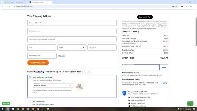Open the Autoship Terms link

[x=135, y=23]
